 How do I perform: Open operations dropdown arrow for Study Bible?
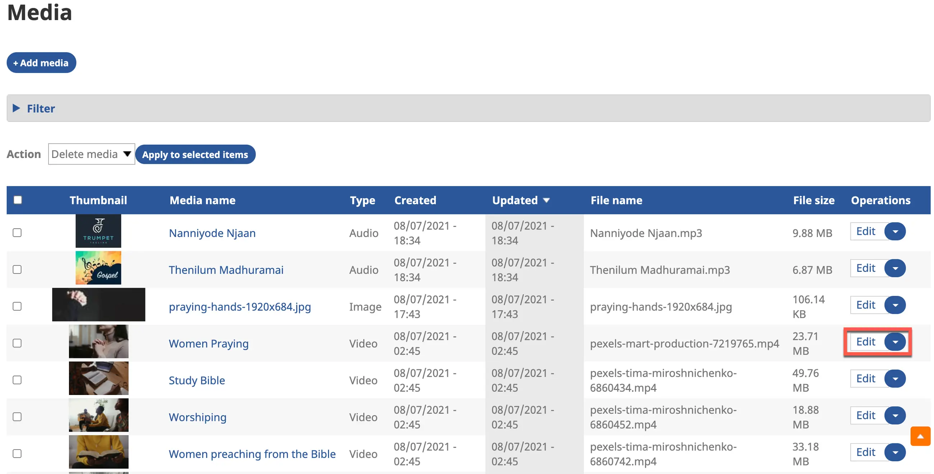point(895,379)
